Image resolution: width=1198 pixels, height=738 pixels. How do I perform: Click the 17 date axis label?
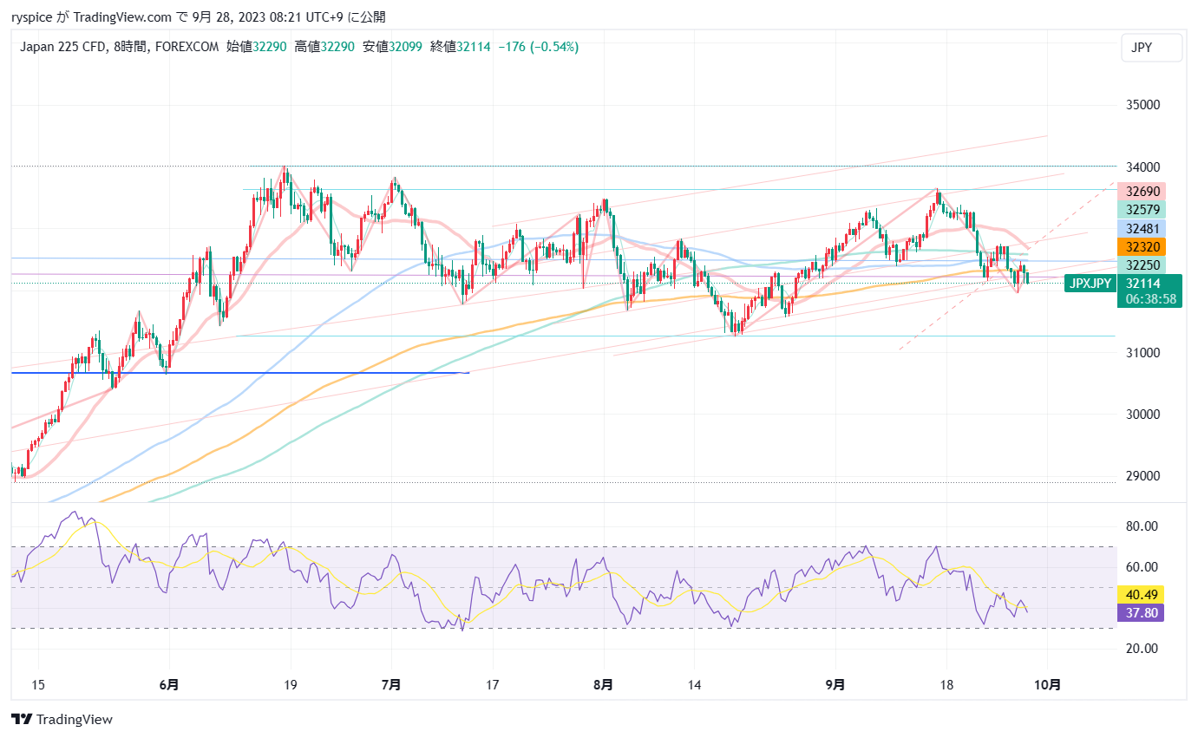(493, 684)
